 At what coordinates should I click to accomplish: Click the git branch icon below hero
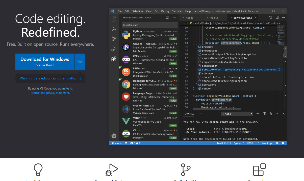pyautogui.click(x=186, y=170)
